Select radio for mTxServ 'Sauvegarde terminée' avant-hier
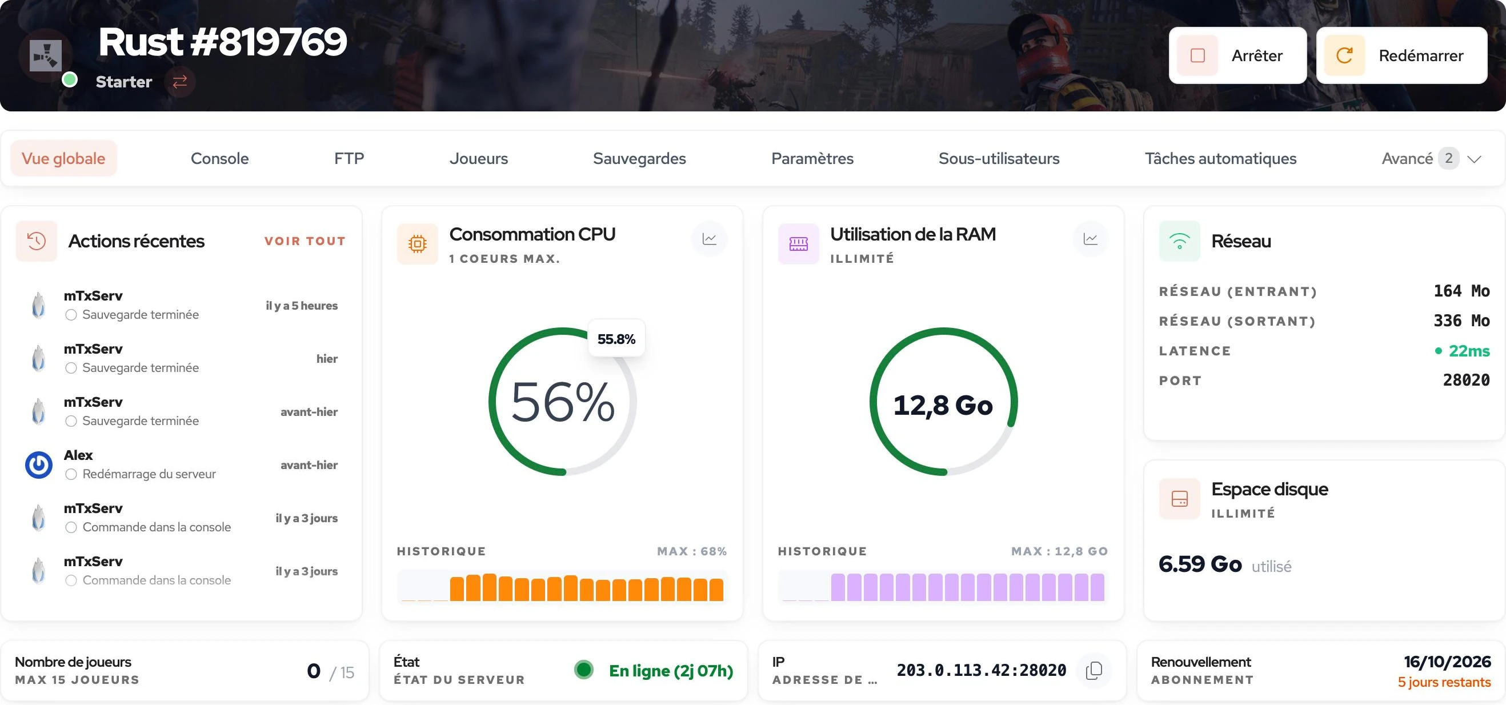Viewport: 1506px width, 705px height. (71, 422)
